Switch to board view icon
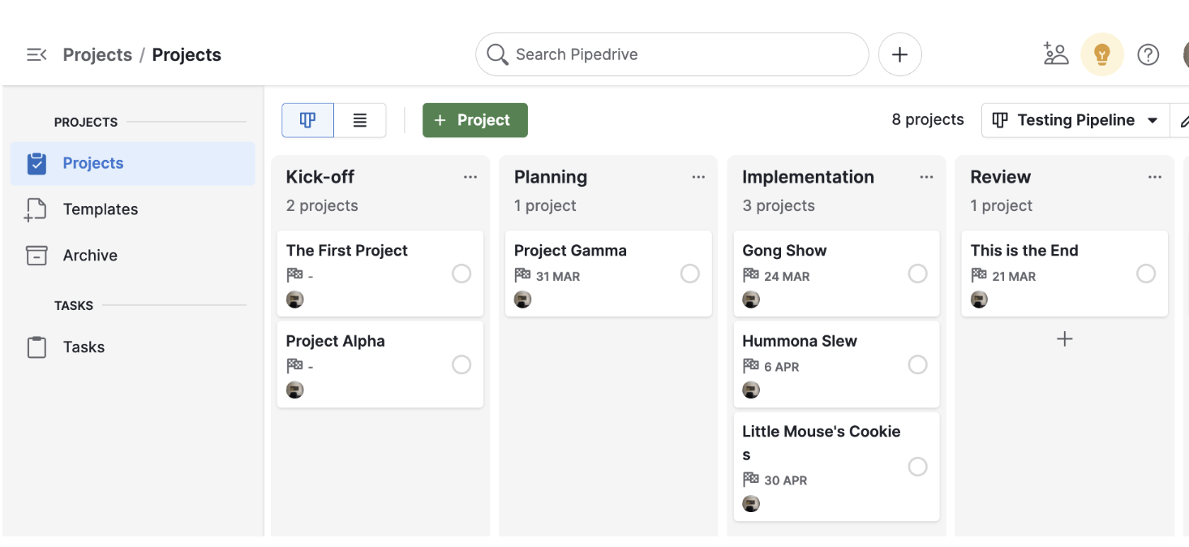Viewport: 1189px width, 547px height. (x=307, y=120)
